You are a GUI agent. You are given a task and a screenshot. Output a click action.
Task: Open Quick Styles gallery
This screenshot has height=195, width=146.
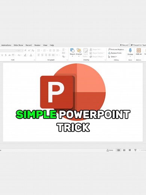[85, 53]
